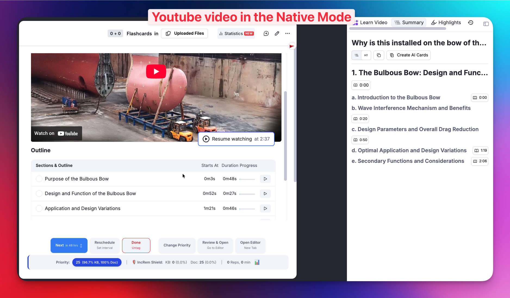Screen dimensions: 510x298
Task: Click the Change Priority button
Action: tap(177, 245)
